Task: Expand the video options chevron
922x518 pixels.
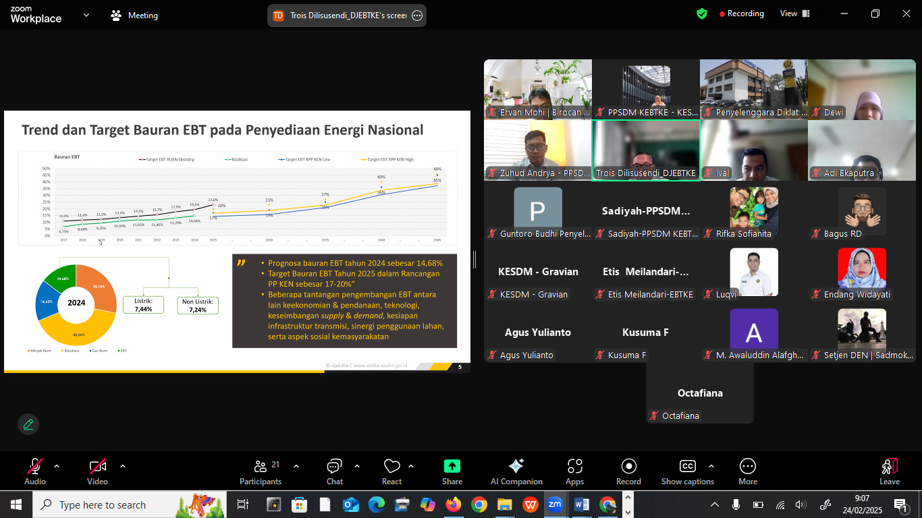Action: [123, 466]
